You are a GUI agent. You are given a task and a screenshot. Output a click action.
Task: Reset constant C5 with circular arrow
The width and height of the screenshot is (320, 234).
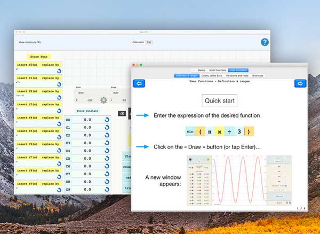107,158
